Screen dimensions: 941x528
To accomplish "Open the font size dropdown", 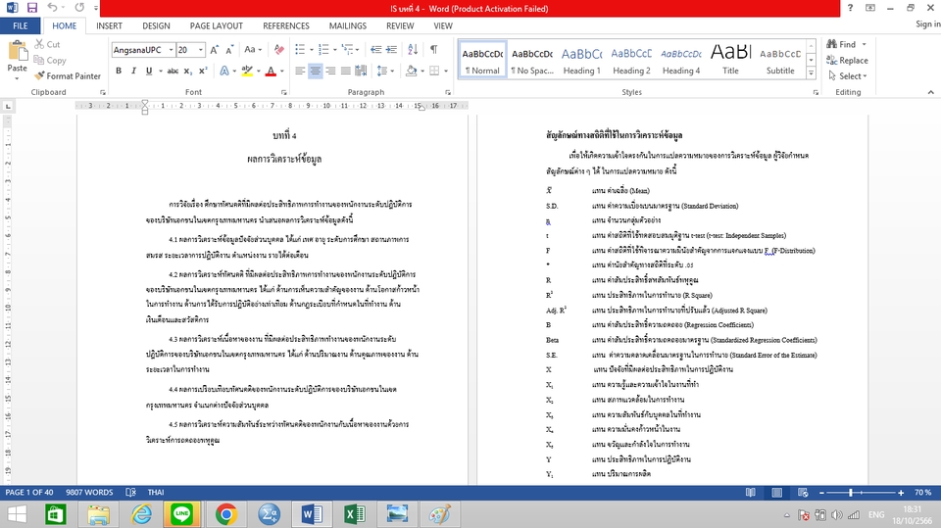I will pos(201,50).
